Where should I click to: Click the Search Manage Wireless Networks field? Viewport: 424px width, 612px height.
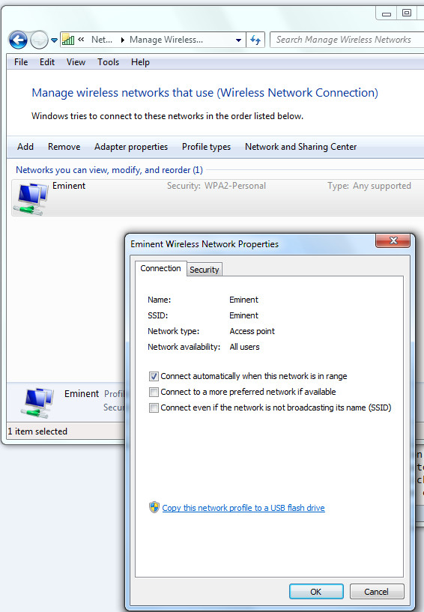(x=347, y=40)
